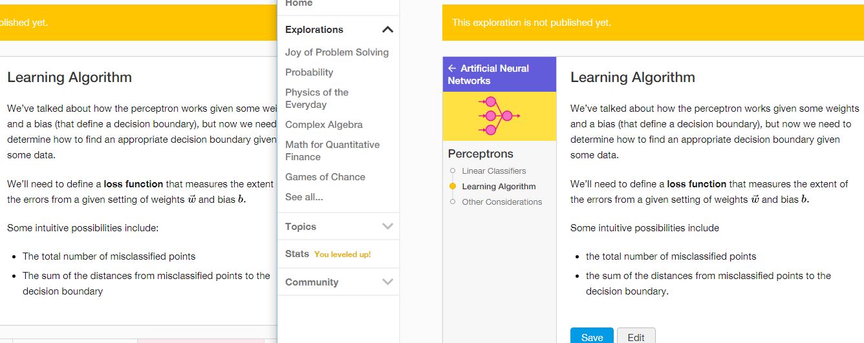Image resolution: width=864 pixels, height=343 pixels.
Task: Click the Save button
Action: coord(592,337)
